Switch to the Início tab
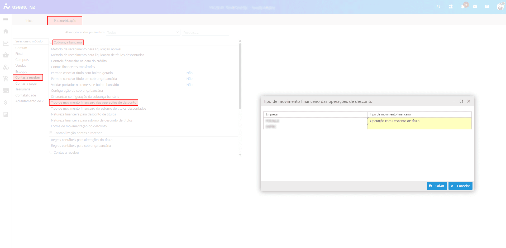 point(29,21)
